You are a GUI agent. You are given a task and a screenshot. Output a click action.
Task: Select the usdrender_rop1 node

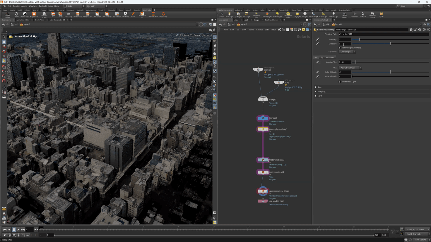point(263,201)
